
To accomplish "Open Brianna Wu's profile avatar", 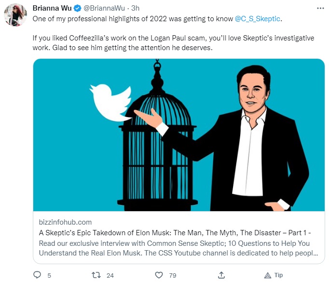I will [15, 14].
